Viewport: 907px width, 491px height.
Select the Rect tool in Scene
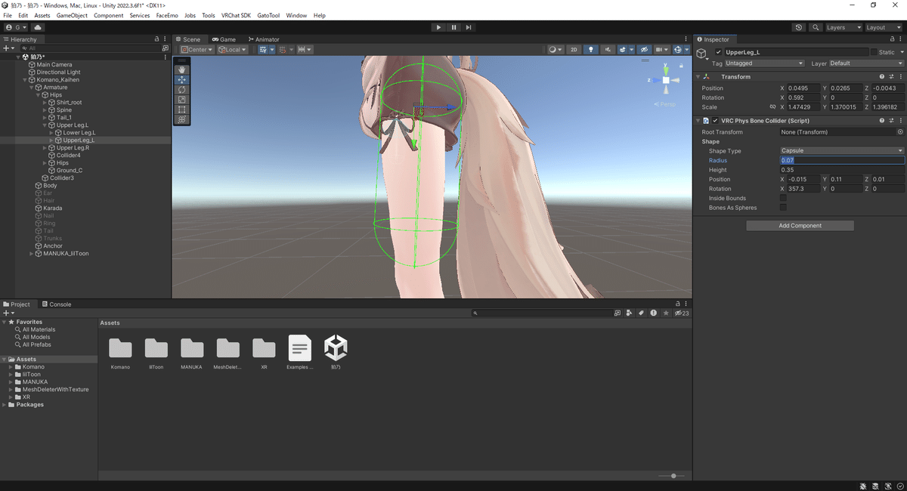(x=181, y=110)
